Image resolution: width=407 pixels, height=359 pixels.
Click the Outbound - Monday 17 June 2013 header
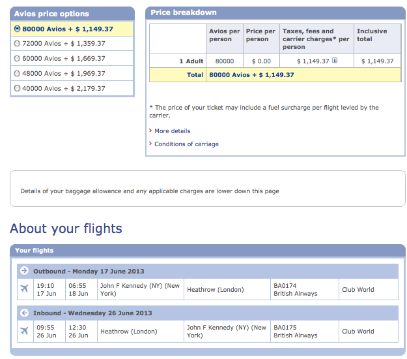(88, 271)
